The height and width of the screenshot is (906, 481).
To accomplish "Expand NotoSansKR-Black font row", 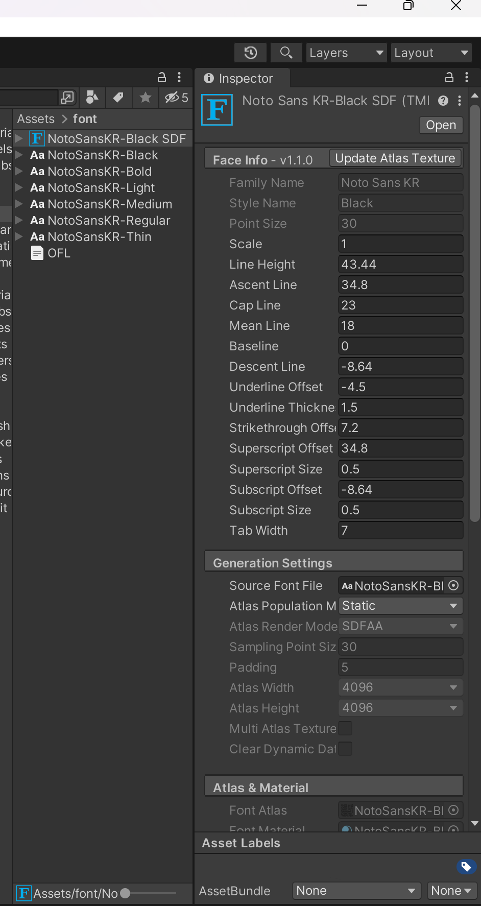I will (x=19, y=155).
